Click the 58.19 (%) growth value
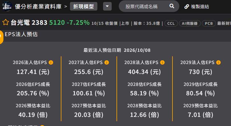This screenshot has height=126, width=231. tap(144, 93)
